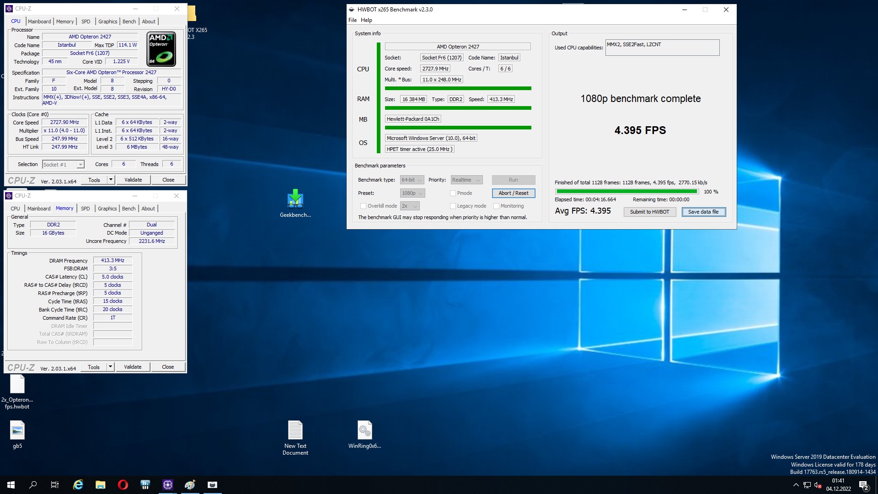
Task: Enable the Legacy mode checkbox
Action: [453, 206]
